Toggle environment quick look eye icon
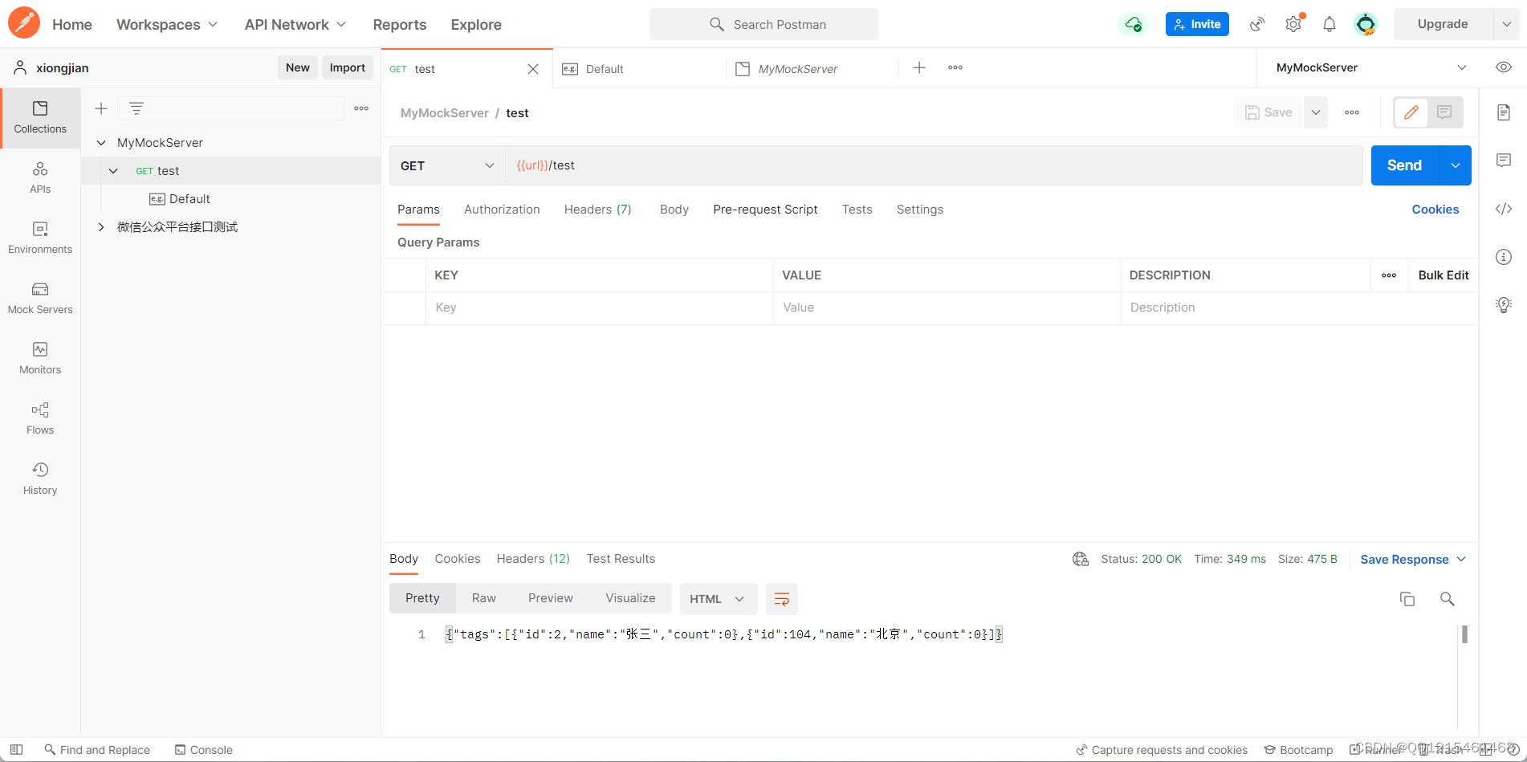This screenshot has height=762, width=1527. [x=1504, y=67]
